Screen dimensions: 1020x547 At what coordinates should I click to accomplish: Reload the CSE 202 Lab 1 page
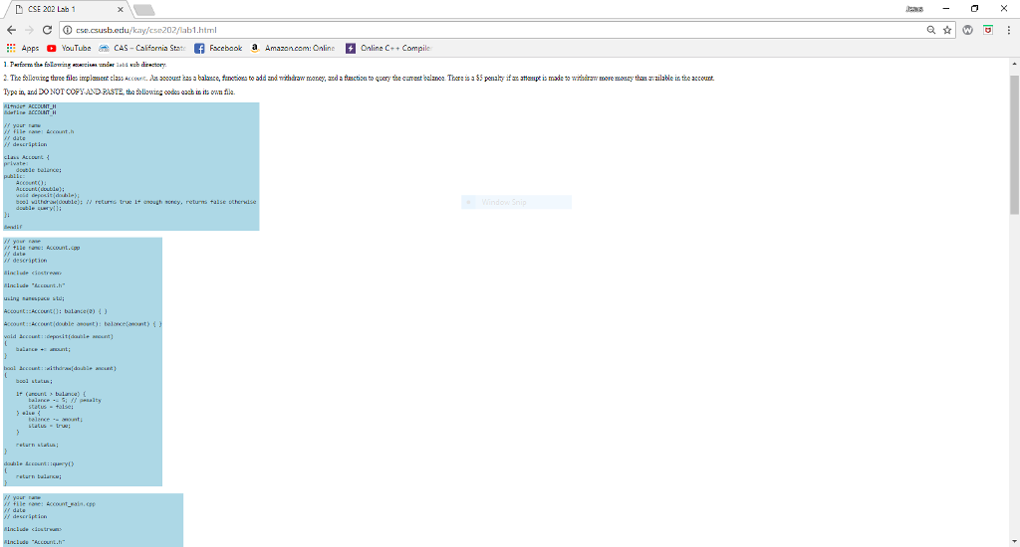pyautogui.click(x=47, y=30)
